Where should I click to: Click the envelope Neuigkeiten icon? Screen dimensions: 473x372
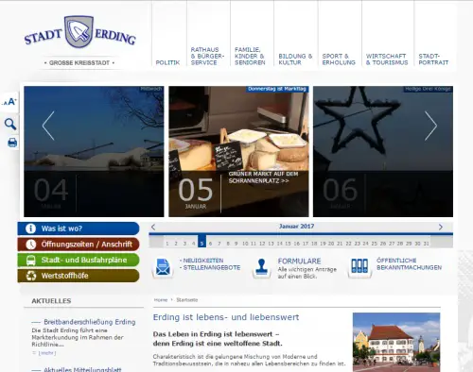163,267
